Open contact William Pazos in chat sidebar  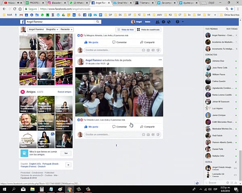(x=221, y=74)
